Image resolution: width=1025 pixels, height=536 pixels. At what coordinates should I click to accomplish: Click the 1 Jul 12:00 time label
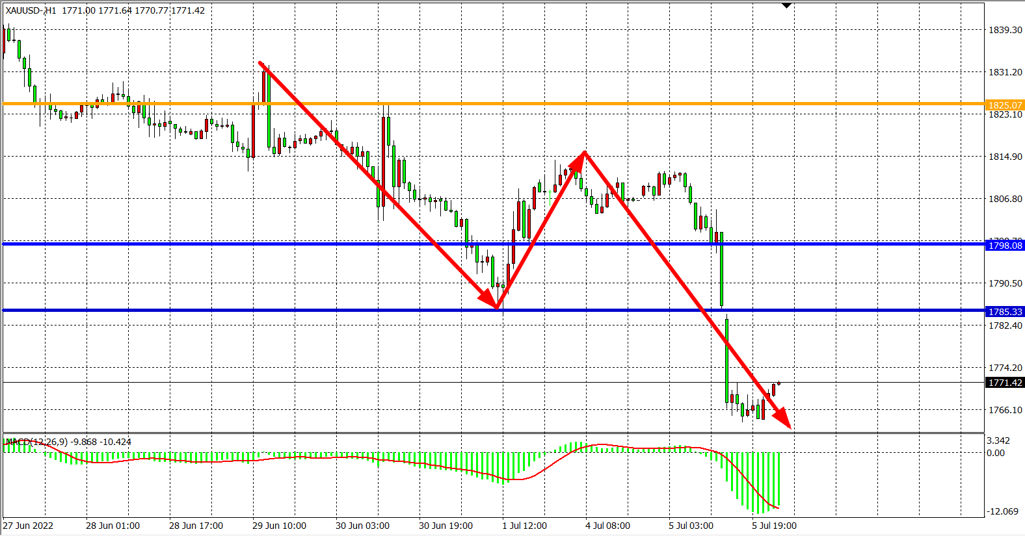524,526
